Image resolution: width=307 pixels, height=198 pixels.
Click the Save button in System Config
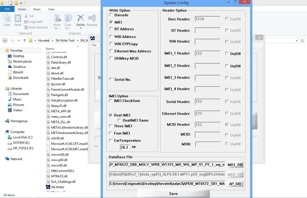coord(173,193)
